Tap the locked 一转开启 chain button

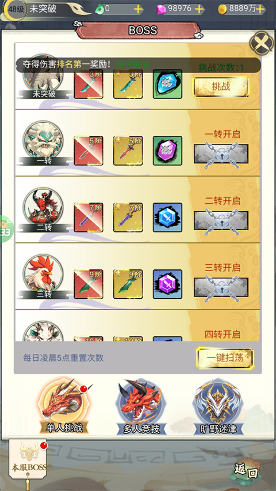(x=221, y=154)
